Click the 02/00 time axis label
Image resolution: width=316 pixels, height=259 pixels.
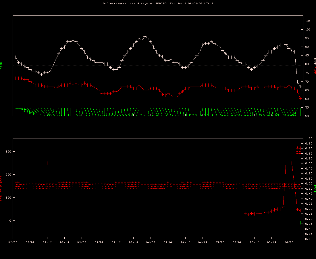tap(13, 243)
